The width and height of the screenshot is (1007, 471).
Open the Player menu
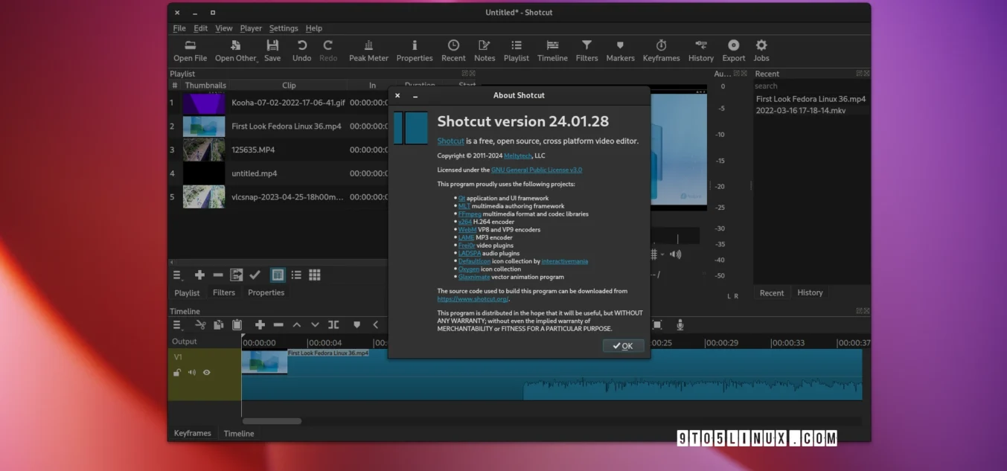(x=251, y=28)
